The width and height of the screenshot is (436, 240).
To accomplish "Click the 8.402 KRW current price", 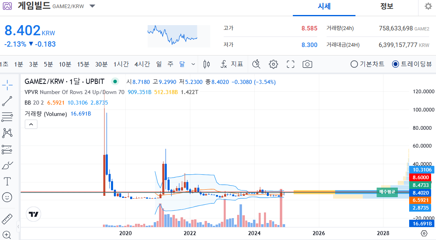I will 30,30.
